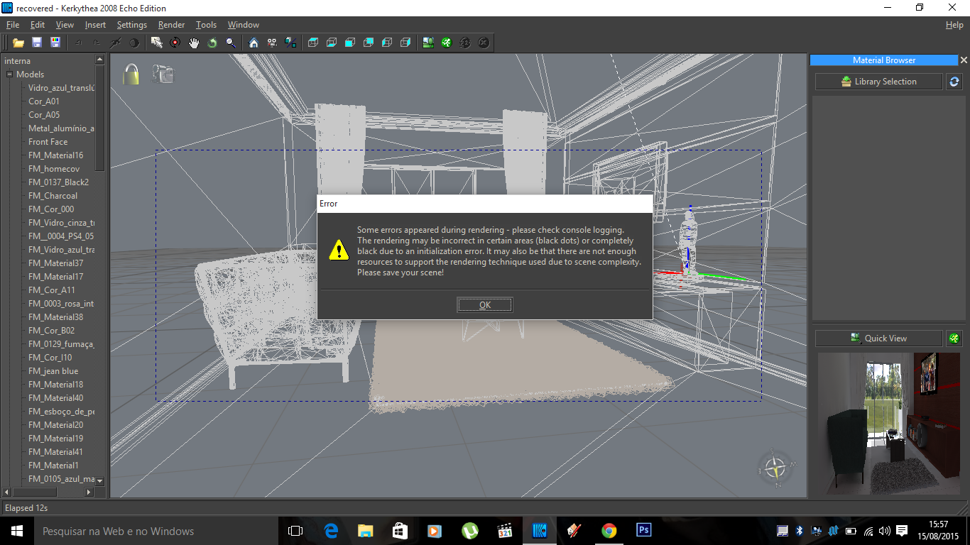Open the Render menu

pyautogui.click(x=172, y=25)
